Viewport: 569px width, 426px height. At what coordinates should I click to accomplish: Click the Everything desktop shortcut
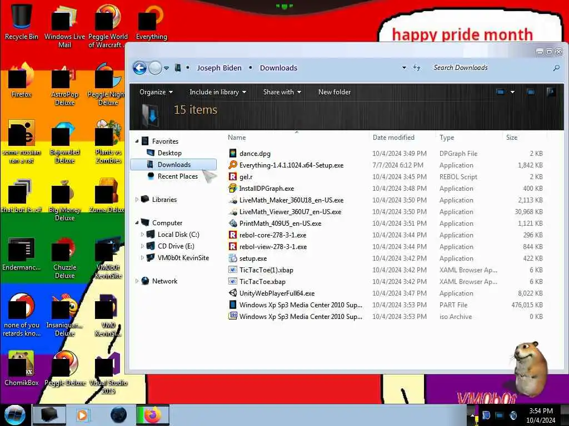(151, 22)
